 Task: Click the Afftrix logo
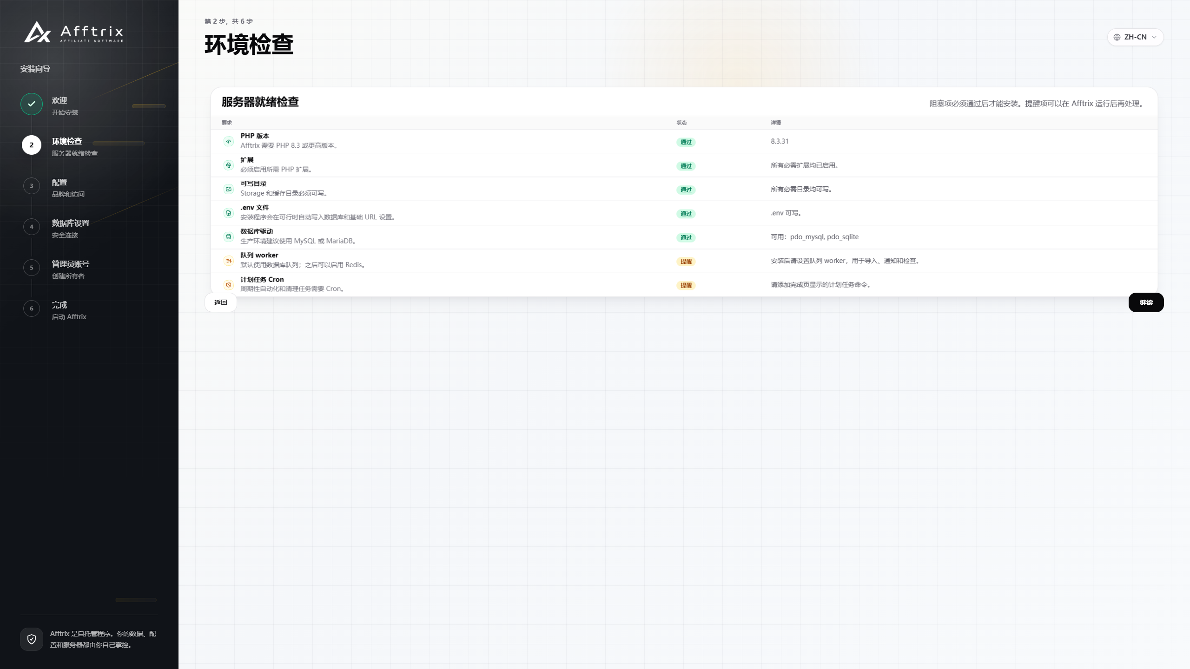pos(74,32)
